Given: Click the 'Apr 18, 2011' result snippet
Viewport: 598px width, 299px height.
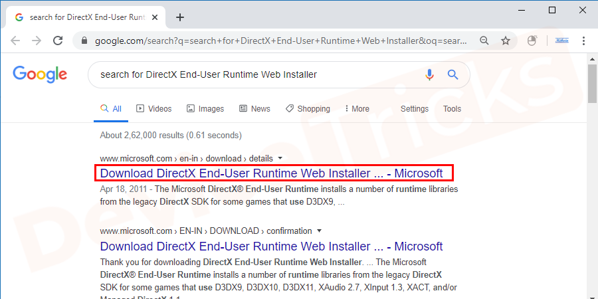Looking at the screenshot, I should [x=279, y=195].
